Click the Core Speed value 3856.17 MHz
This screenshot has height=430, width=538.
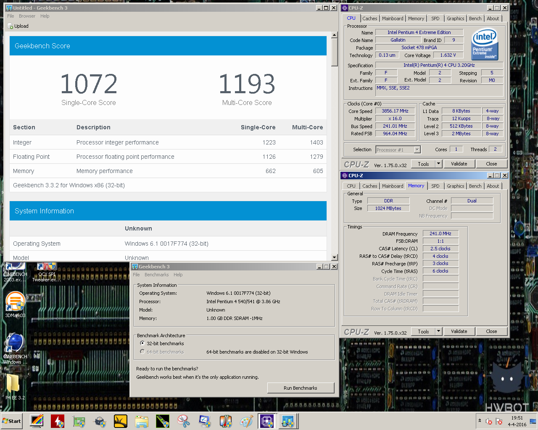(395, 111)
